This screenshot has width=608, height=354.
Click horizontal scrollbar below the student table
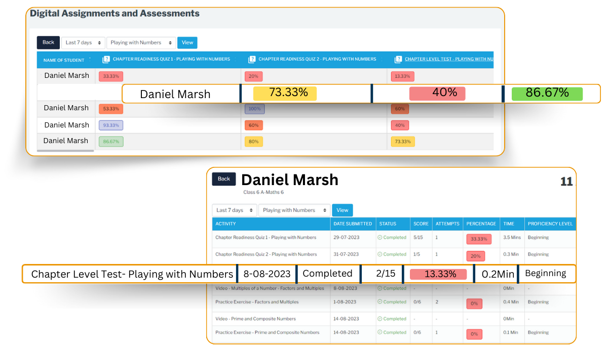[66, 151]
